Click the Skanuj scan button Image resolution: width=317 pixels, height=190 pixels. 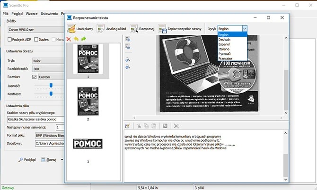49,160
